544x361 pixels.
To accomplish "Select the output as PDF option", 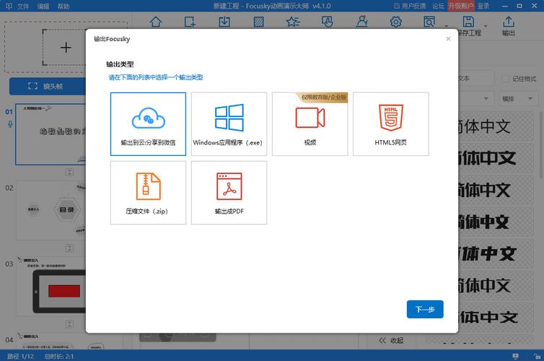I will click(229, 192).
